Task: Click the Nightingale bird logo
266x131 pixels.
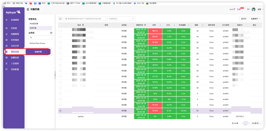Action: (19, 12)
